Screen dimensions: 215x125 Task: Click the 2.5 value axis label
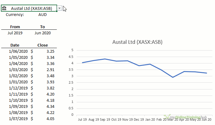tap(71, 82)
